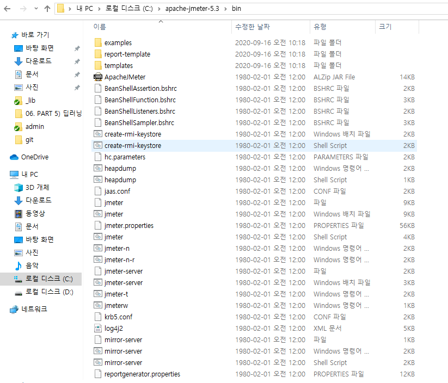Select jaas.conf file
448x383 pixels.
point(254,191)
